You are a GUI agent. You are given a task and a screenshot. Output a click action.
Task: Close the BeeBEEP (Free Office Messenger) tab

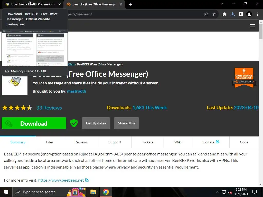pyautogui.click(x=121, y=4)
